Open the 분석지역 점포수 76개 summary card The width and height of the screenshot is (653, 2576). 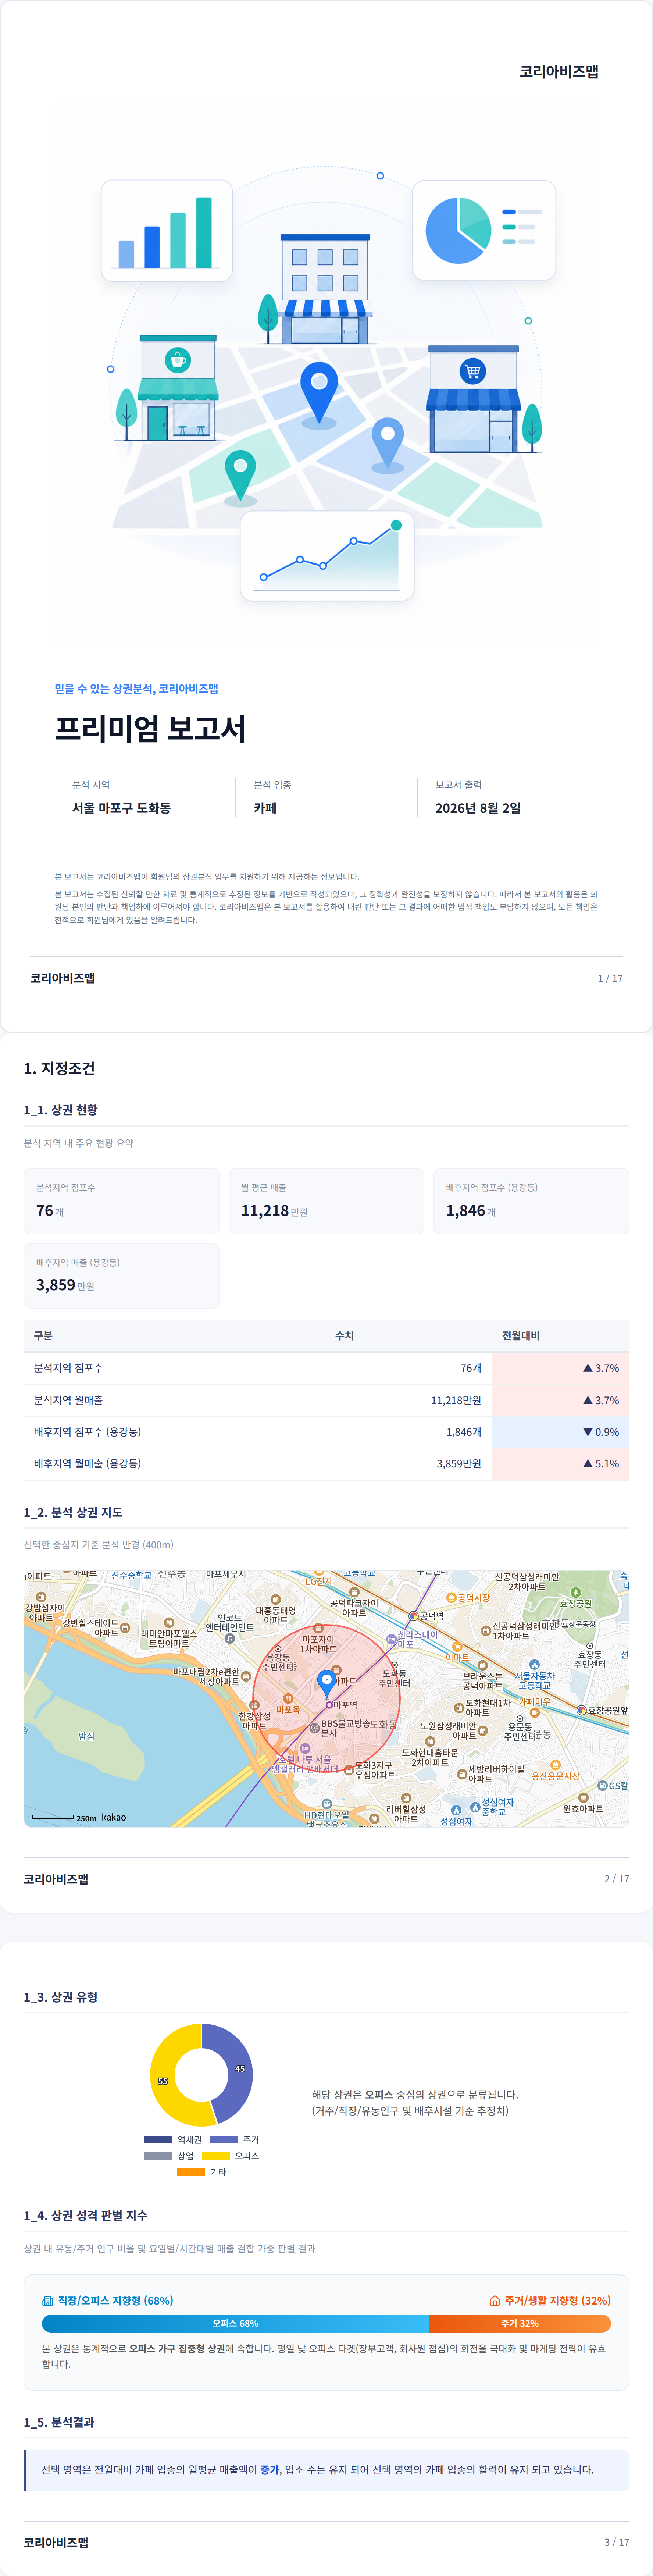pyautogui.click(x=121, y=1200)
